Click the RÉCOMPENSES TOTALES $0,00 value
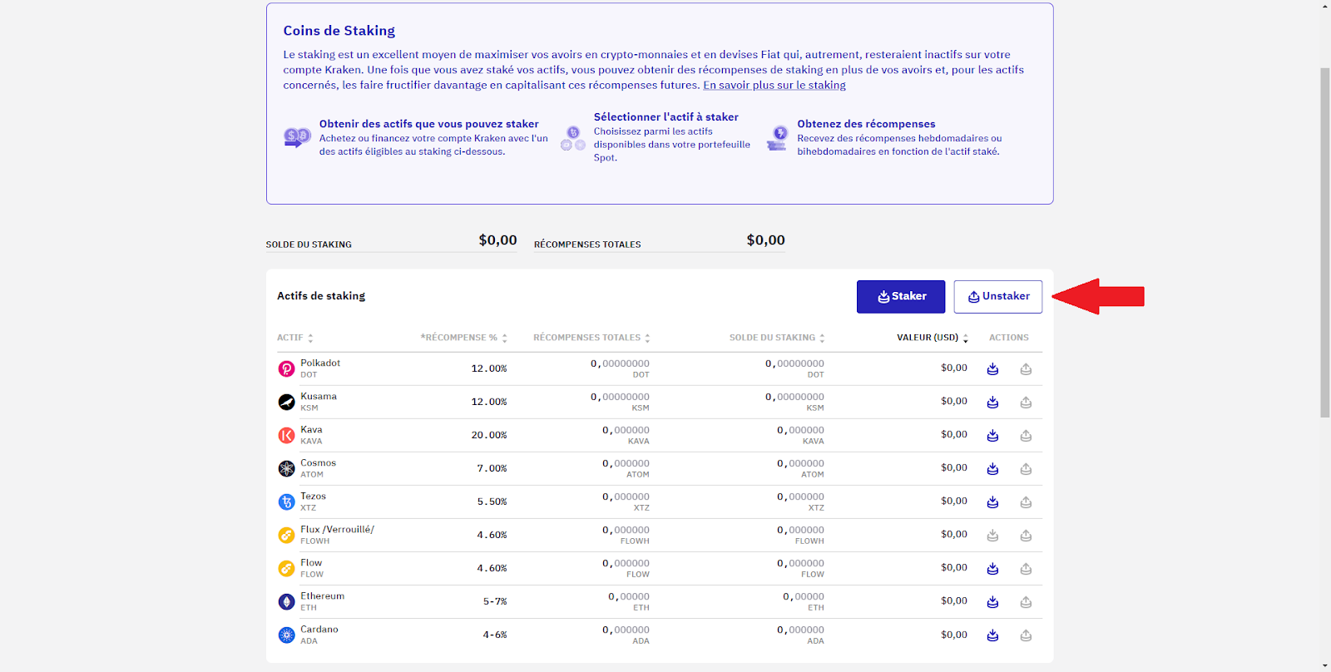Image resolution: width=1331 pixels, height=672 pixels. [x=765, y=240]
